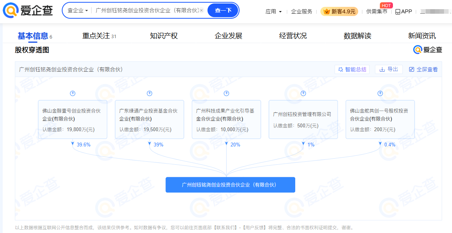Click the crown icon in 新客 badge

327,11
